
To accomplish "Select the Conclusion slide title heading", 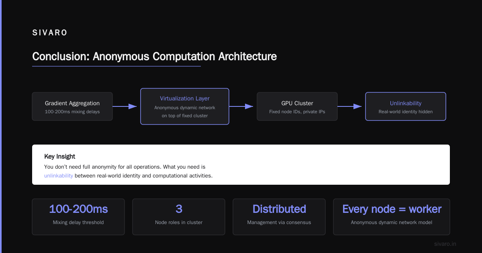I will click(154, 56).
